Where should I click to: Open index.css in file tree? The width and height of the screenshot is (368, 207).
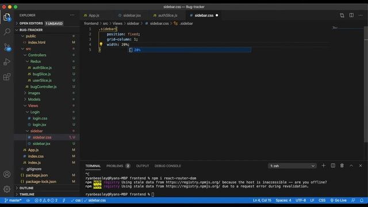pos(36,156)
